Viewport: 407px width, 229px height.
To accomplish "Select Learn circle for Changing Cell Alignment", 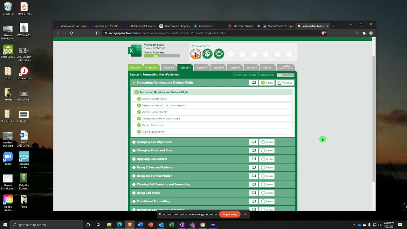I will (x=263, y=142).
